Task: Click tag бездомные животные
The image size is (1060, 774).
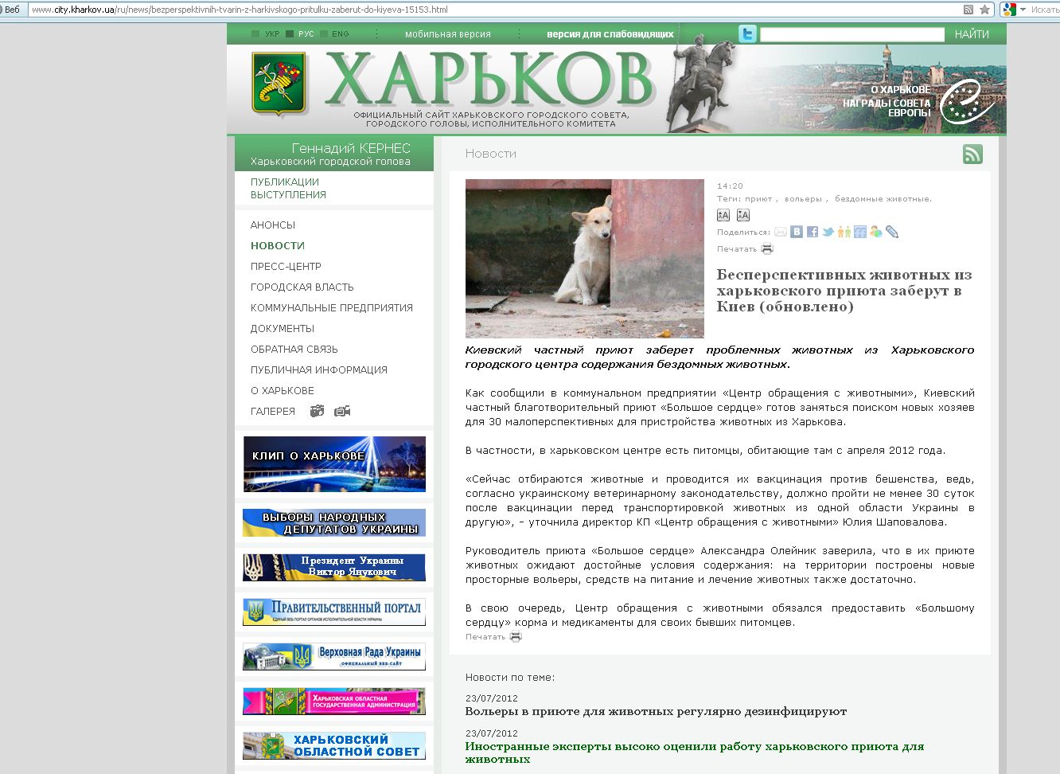Action: (x=882, y=199)
